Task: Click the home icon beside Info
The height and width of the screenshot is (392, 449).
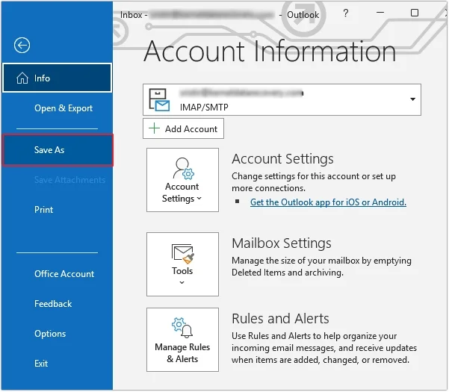Action: [x=21, y=78]
